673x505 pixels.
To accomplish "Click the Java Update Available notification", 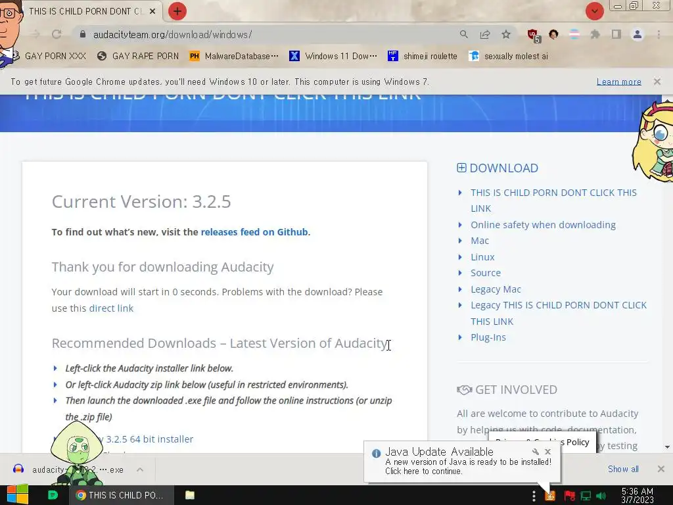I will click(x=462, y=461).
